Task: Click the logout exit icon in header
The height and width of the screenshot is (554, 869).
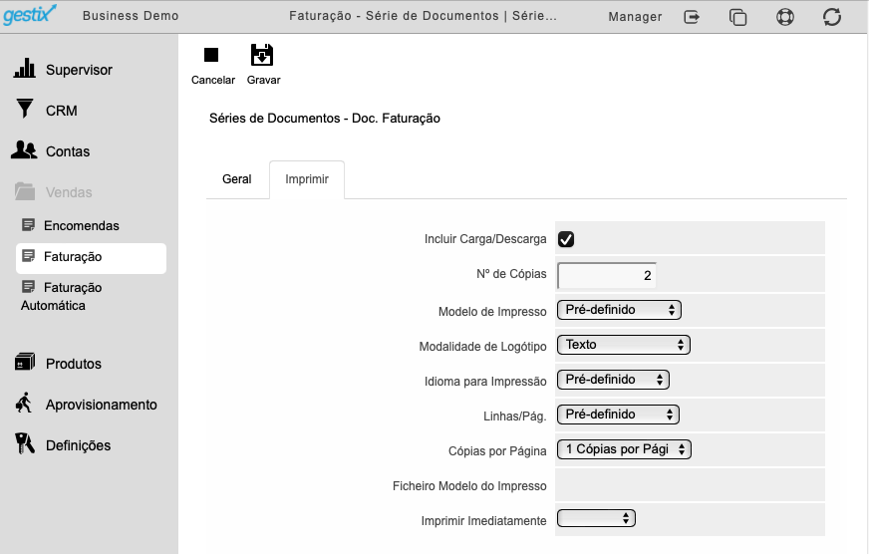Action: tap(692, 17)
